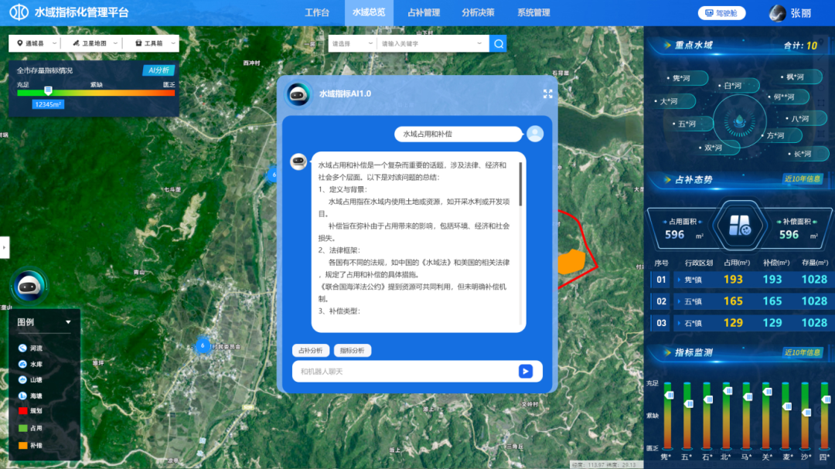The height and width of the screenshot is (469, 835).
Task: Open the 分析决策 menu tab
Action: pos(478,13)
